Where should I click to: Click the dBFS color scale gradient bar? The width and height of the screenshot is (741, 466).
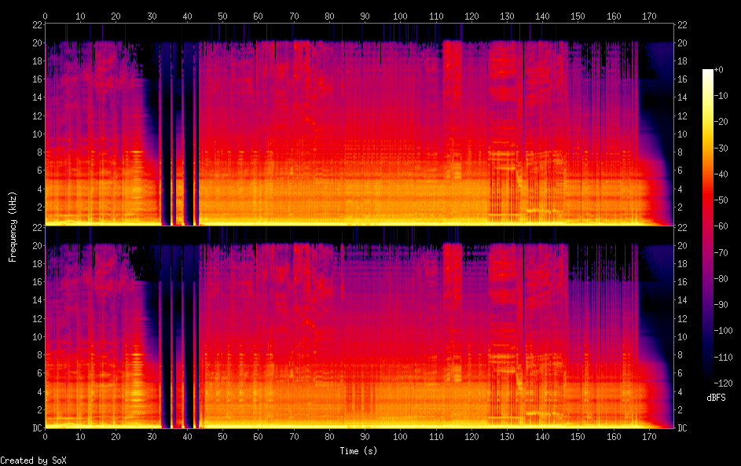pos(707,226)
